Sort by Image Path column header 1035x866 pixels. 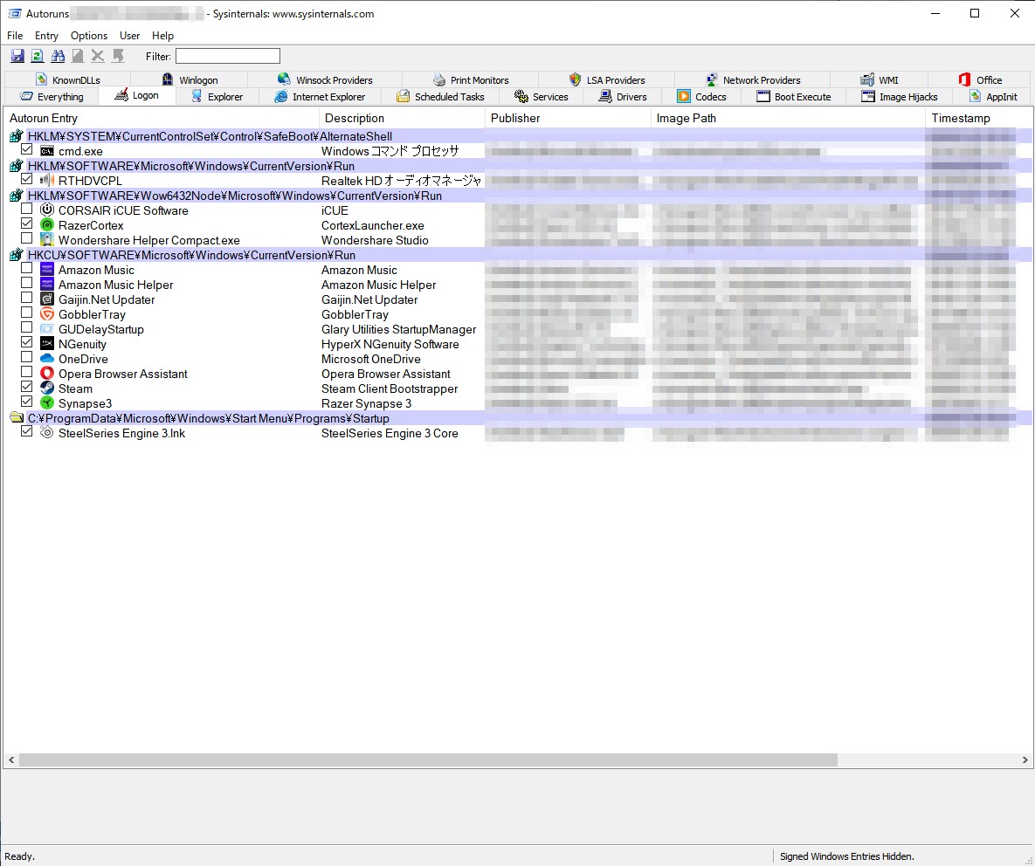(x=788, y=118)
